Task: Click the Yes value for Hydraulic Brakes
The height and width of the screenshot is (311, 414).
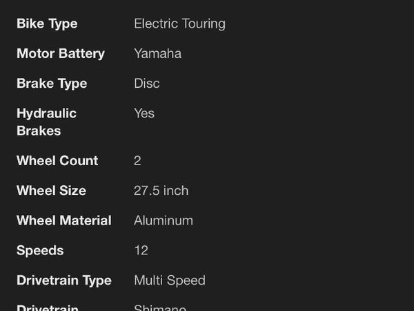Action: [x=144, y=113]
